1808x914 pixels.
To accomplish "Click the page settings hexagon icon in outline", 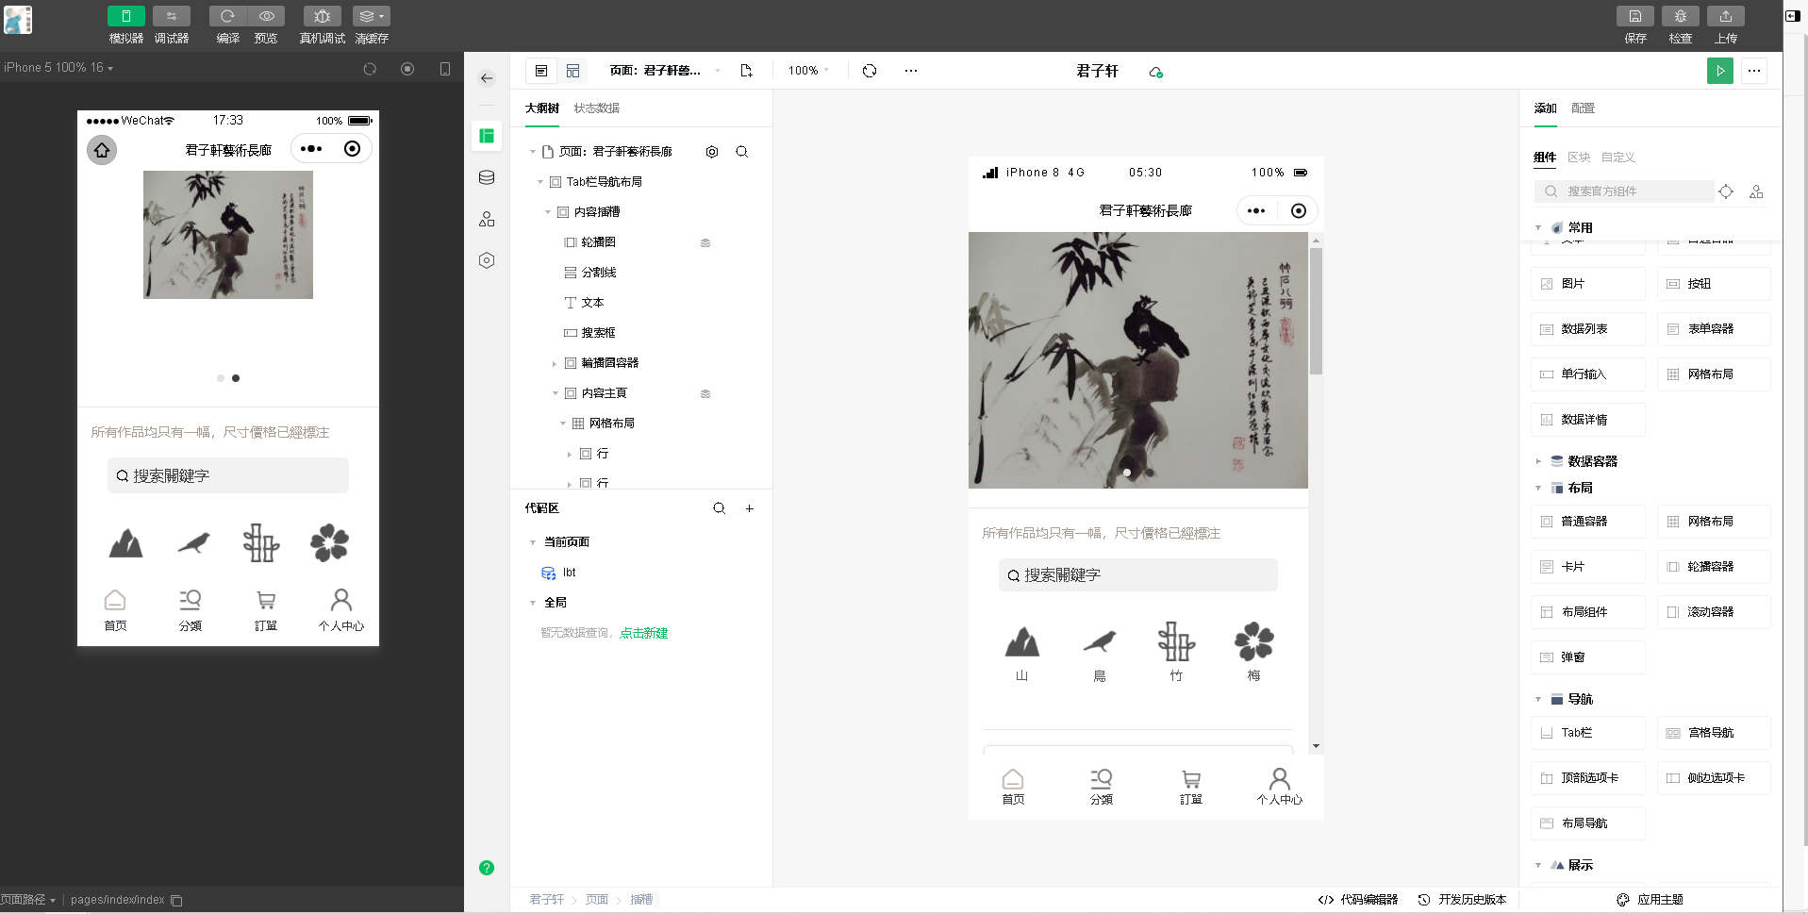I will 712,152.
